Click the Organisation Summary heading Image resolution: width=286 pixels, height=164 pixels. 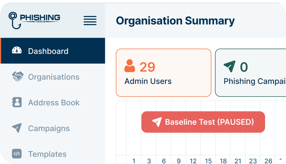click(x=175, y=21)
